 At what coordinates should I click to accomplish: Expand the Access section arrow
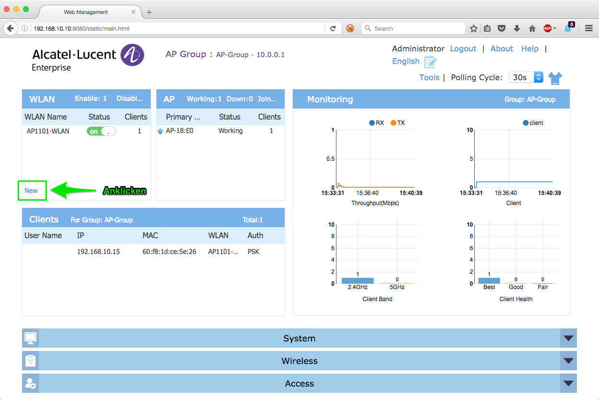click(x=568, y=384)
